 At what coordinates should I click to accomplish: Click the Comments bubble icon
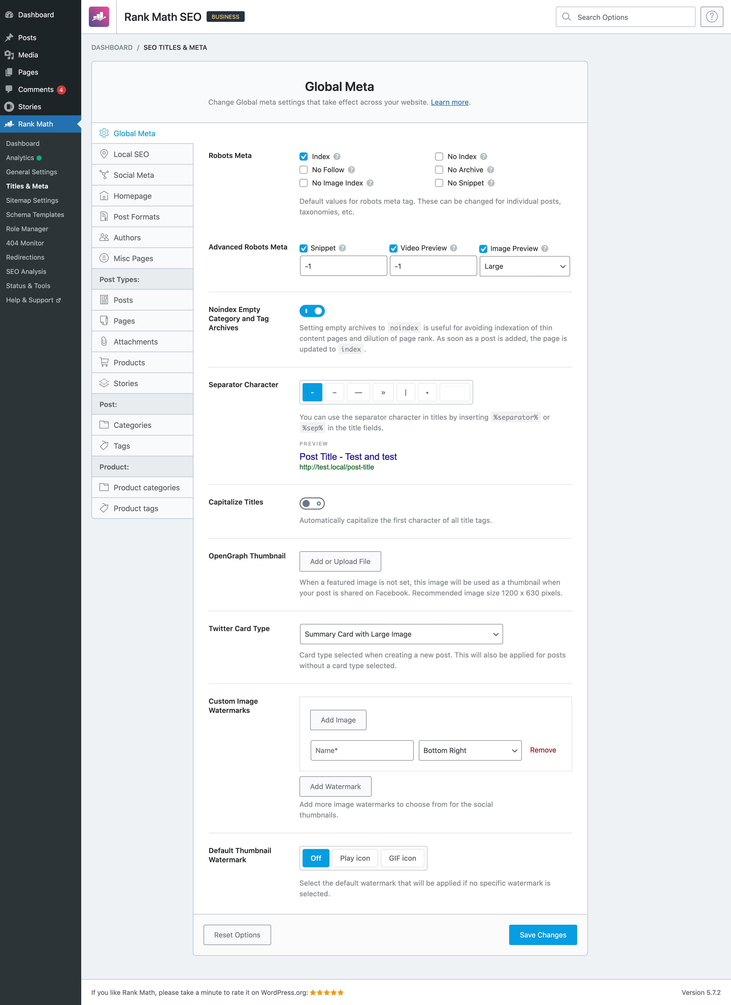[x=9, y=89]
